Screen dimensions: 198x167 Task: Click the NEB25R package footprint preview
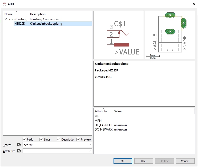(x=170, y=35)
